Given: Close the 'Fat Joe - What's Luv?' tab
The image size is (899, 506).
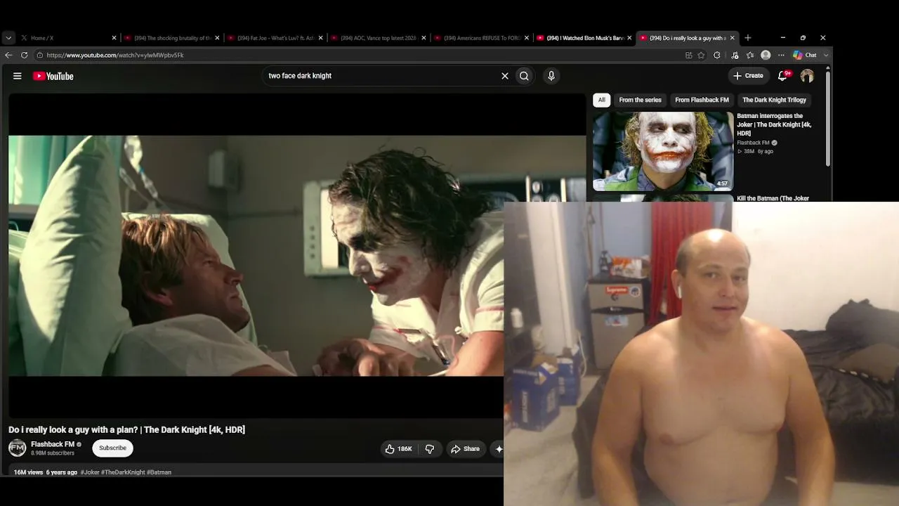Looking at the screenshot, I should coord(321,38).
